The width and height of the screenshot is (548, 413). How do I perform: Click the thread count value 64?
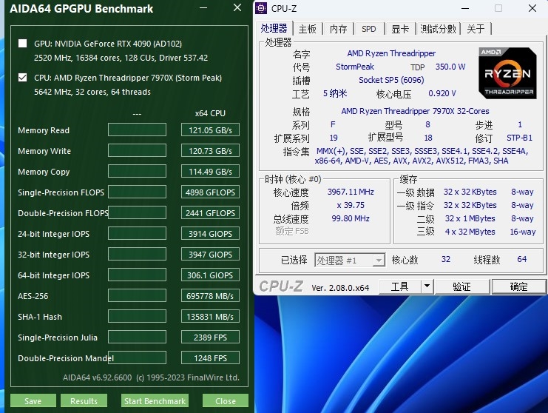click(522, 259)
